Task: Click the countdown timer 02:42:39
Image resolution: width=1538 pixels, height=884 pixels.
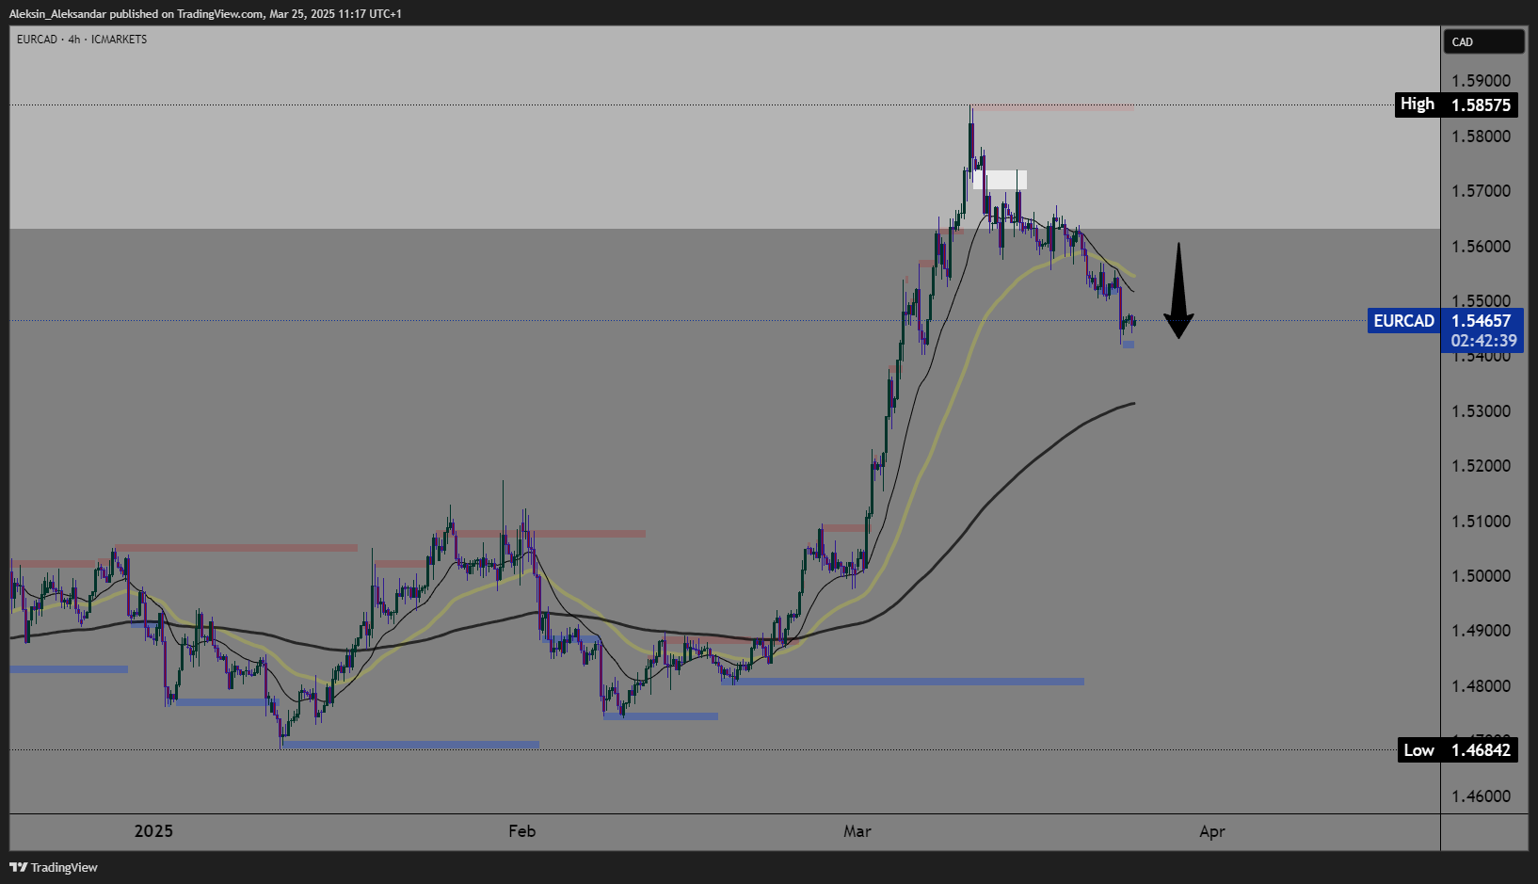Action: pos(1483,341)
